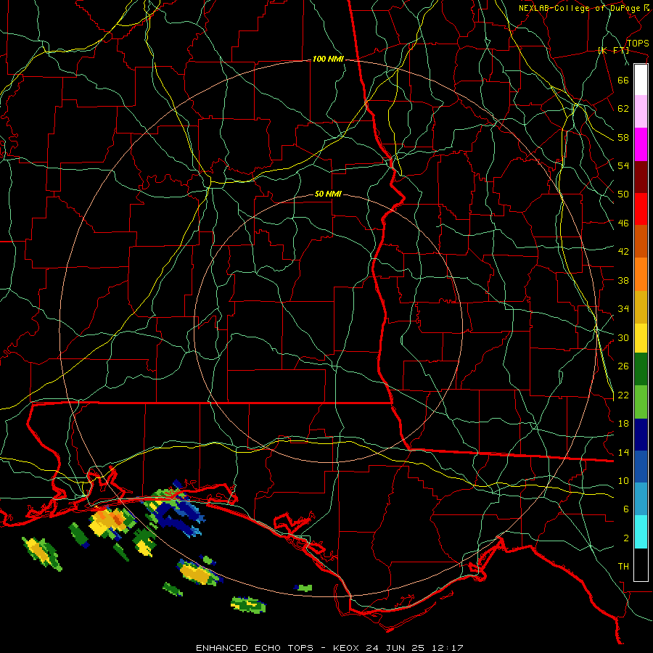This screenshot has height=653, width=653.
Task: Click the 66 legend value
Action: pos(623,80)
